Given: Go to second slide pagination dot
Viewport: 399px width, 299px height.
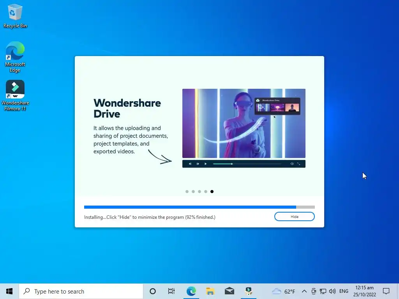Looking at the screenshot, I should pos(193,192).
